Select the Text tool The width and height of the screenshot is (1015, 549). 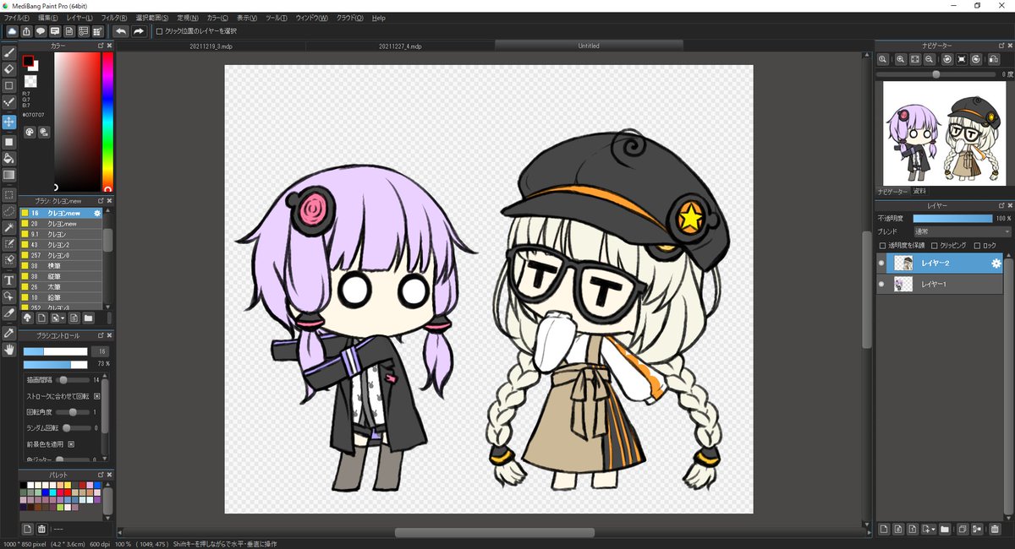click(9, 280)
